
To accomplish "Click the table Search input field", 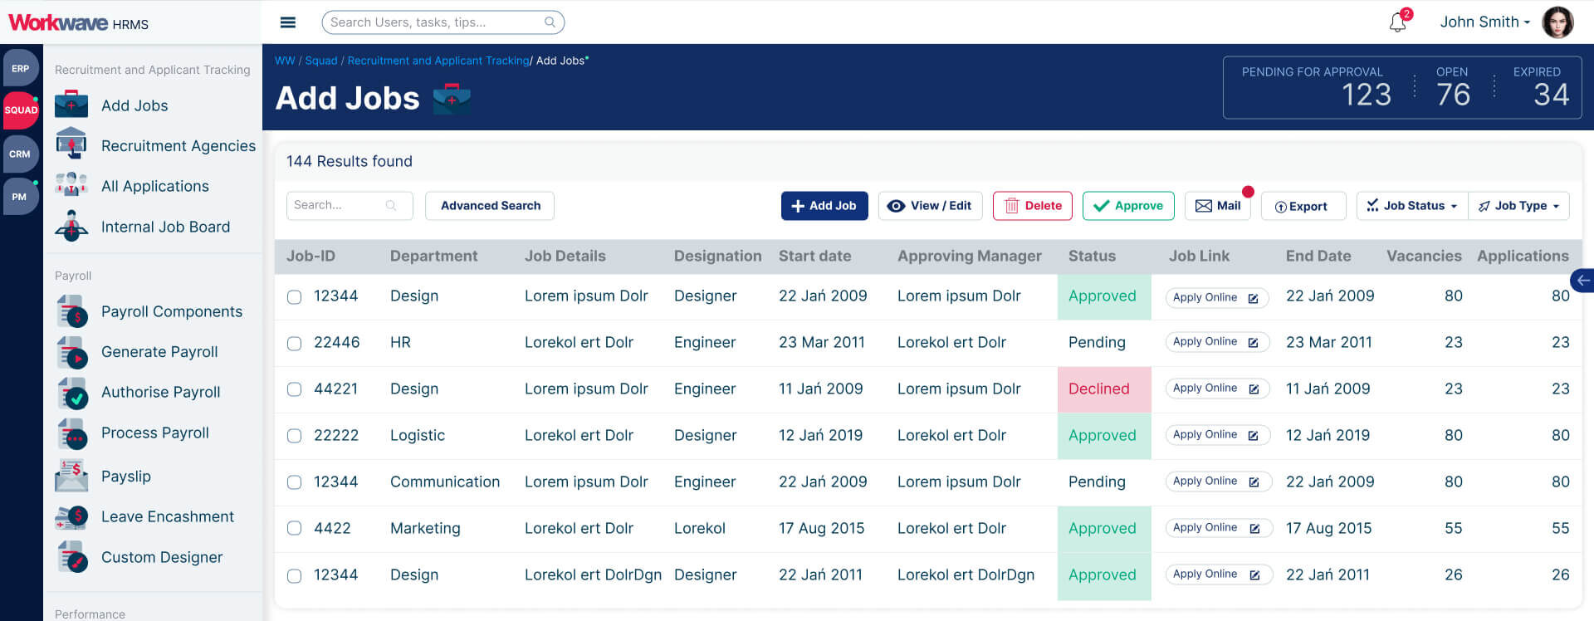I will [x=339, y=205].
